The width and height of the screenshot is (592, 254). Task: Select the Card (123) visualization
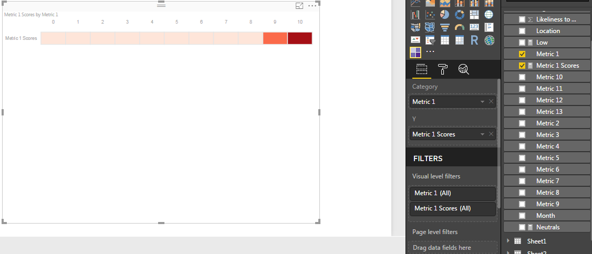click(474, 27)
